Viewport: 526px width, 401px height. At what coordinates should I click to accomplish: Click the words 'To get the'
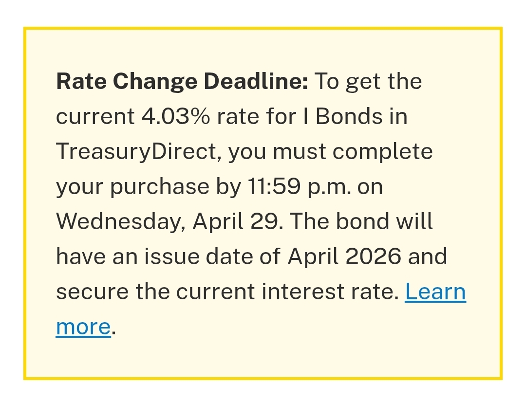369,81
